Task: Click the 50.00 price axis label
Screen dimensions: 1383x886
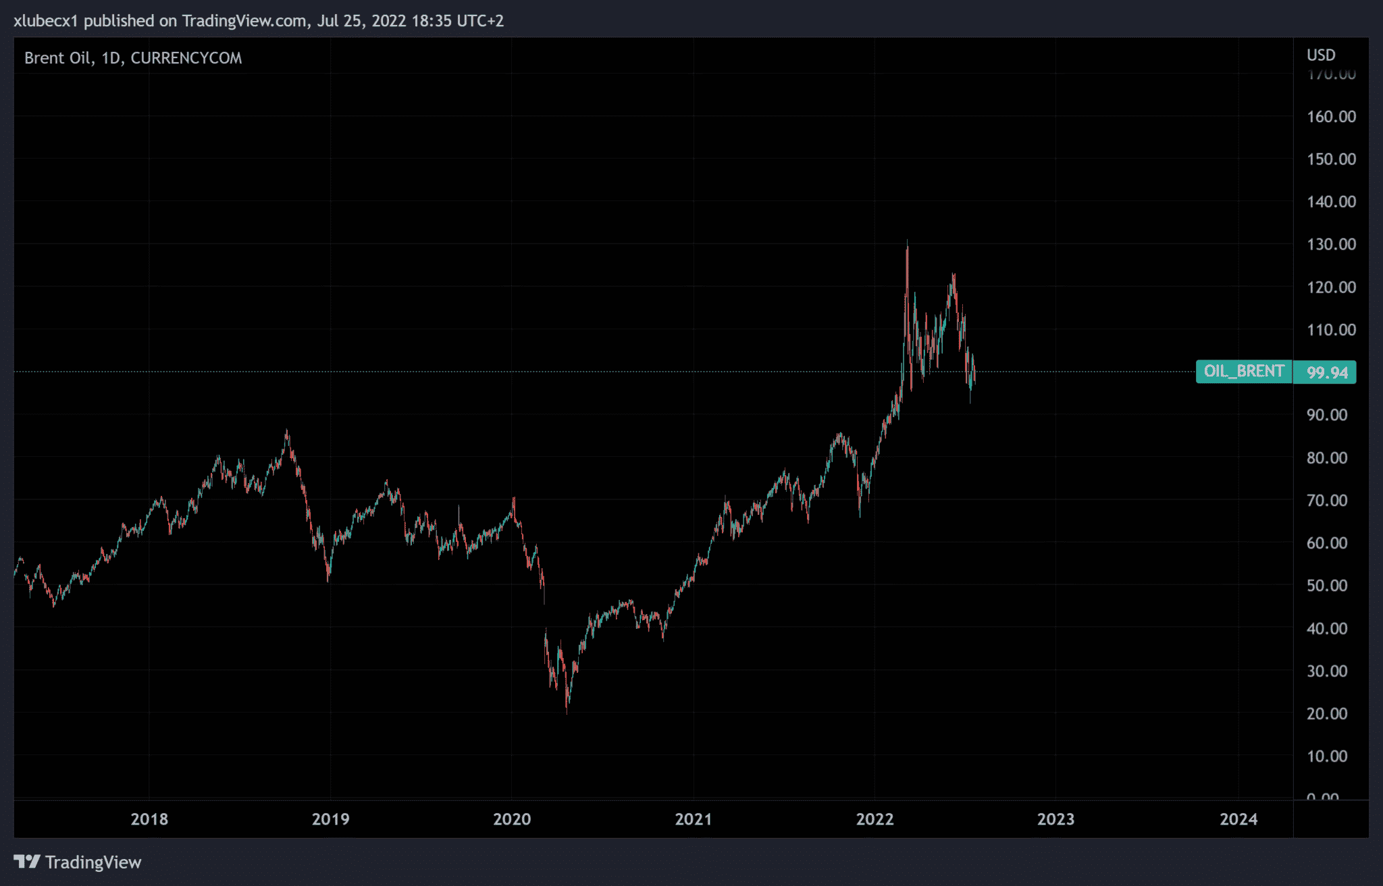Action: tap(1326, 586)
